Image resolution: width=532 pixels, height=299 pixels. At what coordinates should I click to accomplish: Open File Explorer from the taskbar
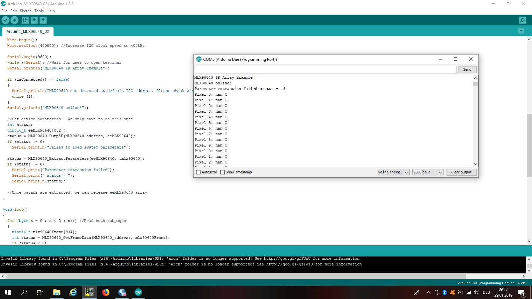[x=57, y=292]
